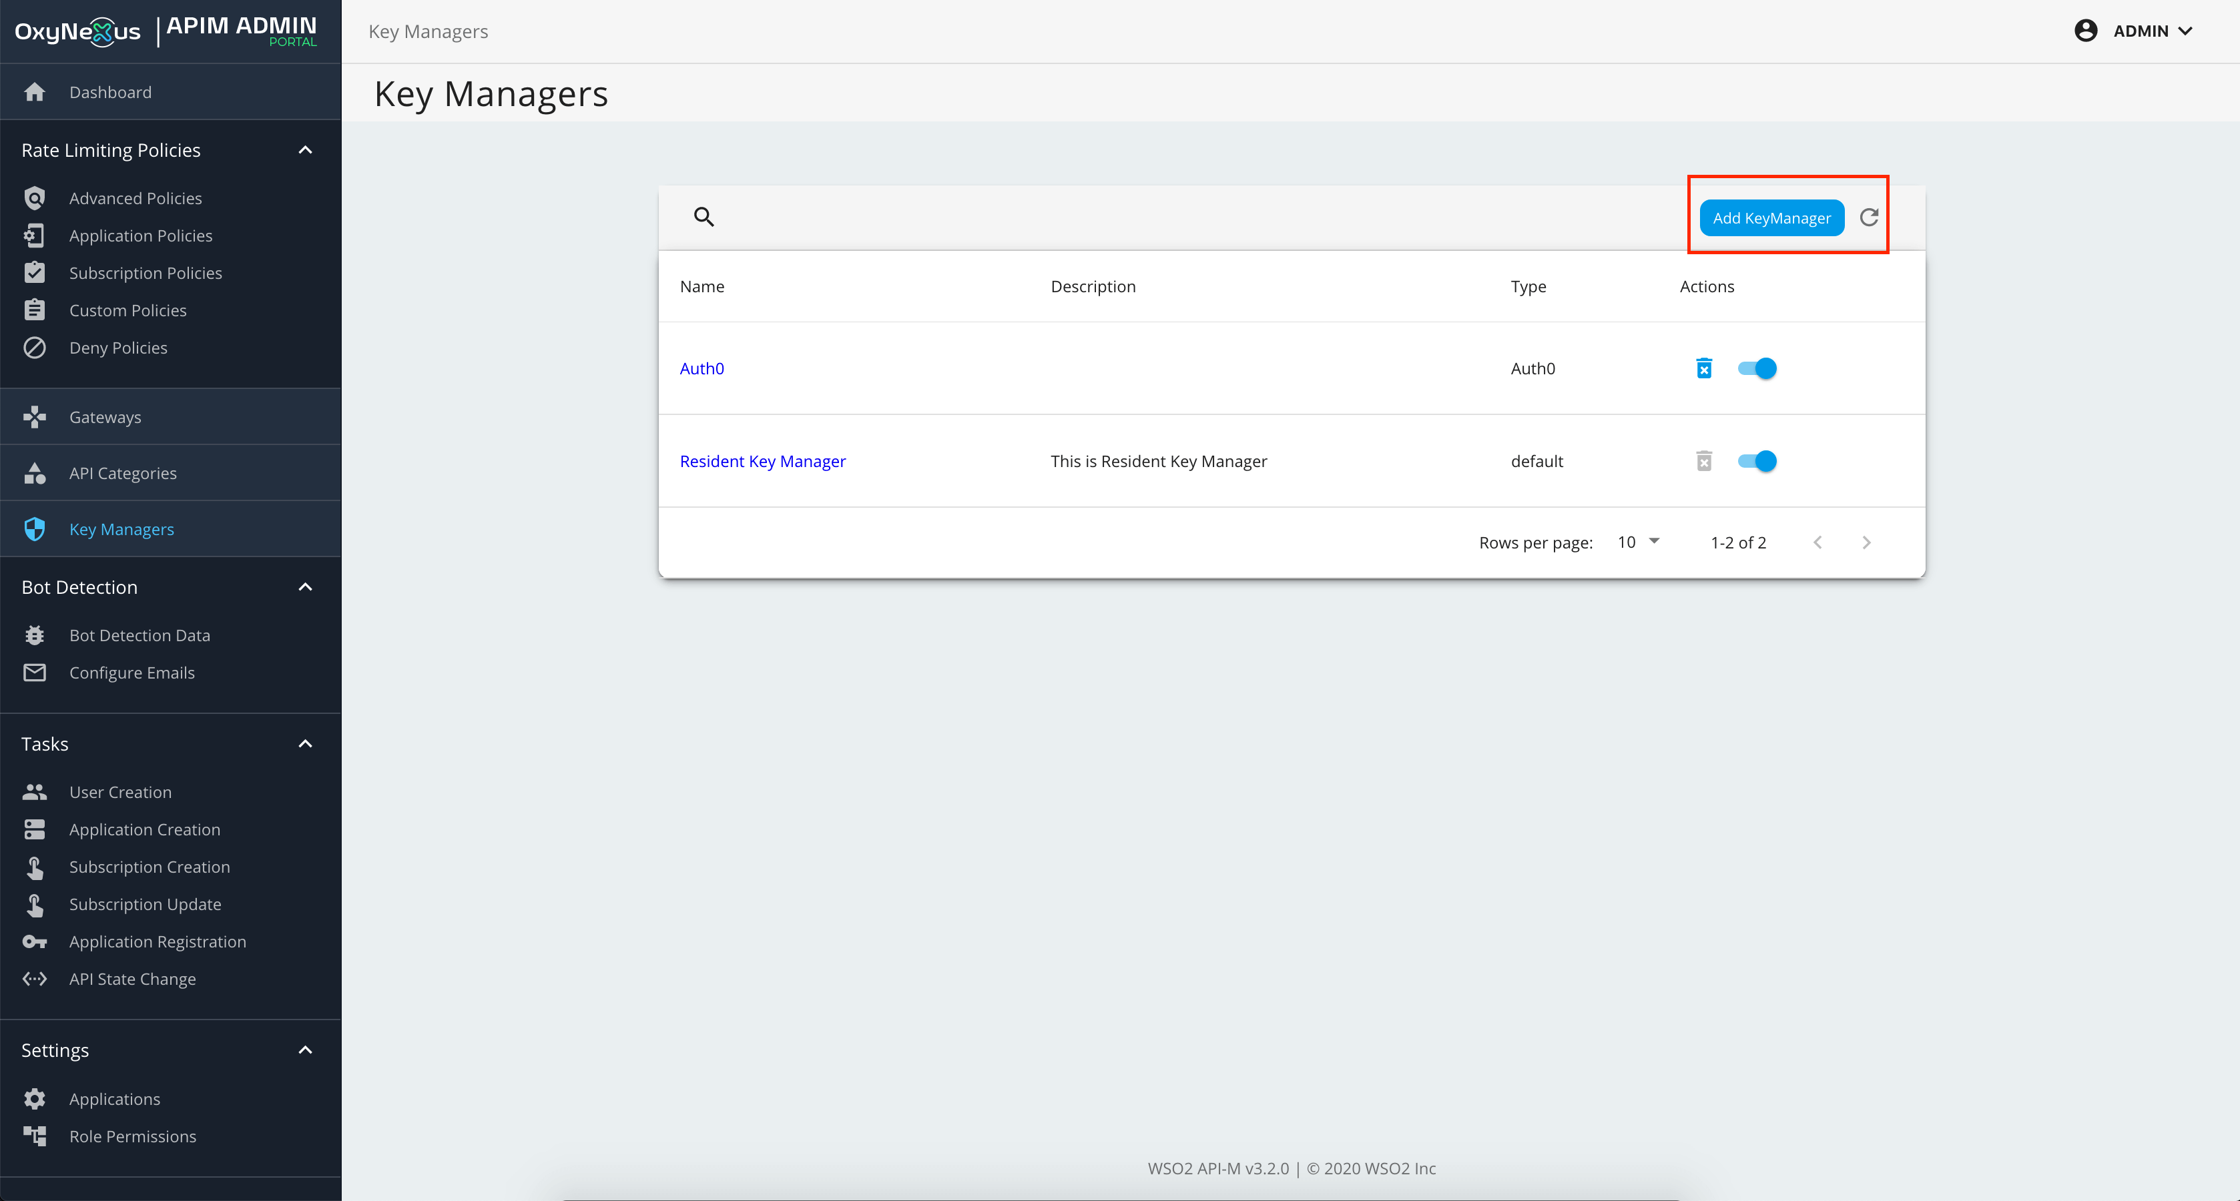
Task: Click Resident Key Manager trash icon
Action: 1704,462
